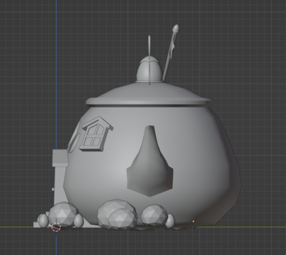Select the house-shaped window on the pot
The height and width of the screenshot is (255, 286).
[96, 134]
